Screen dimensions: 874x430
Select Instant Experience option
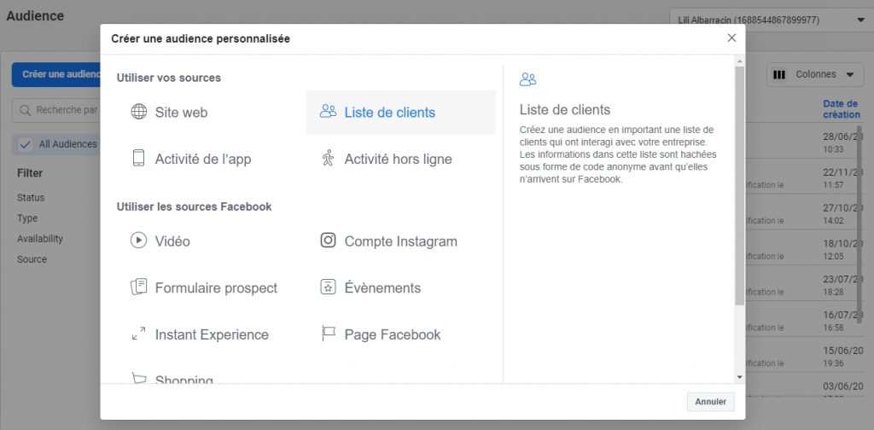pos(212,334)
